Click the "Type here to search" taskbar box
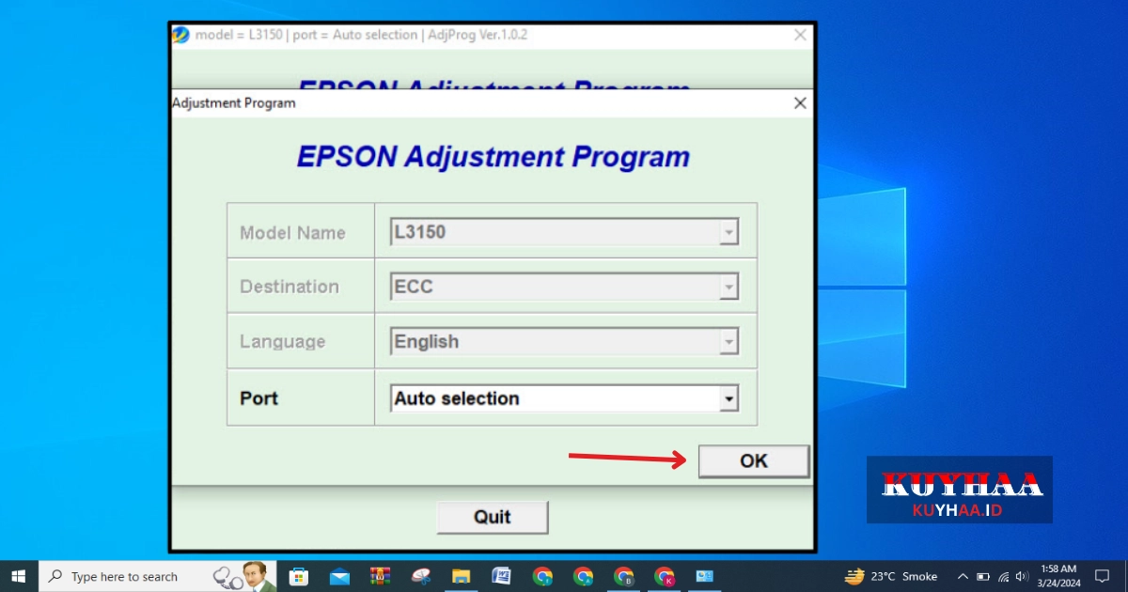This screenshot has width=1128, height=592. tap(158, 576)
